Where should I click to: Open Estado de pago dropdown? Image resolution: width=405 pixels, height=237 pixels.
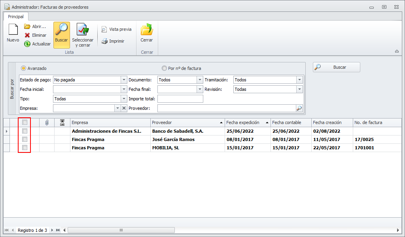tap(124, 80)
